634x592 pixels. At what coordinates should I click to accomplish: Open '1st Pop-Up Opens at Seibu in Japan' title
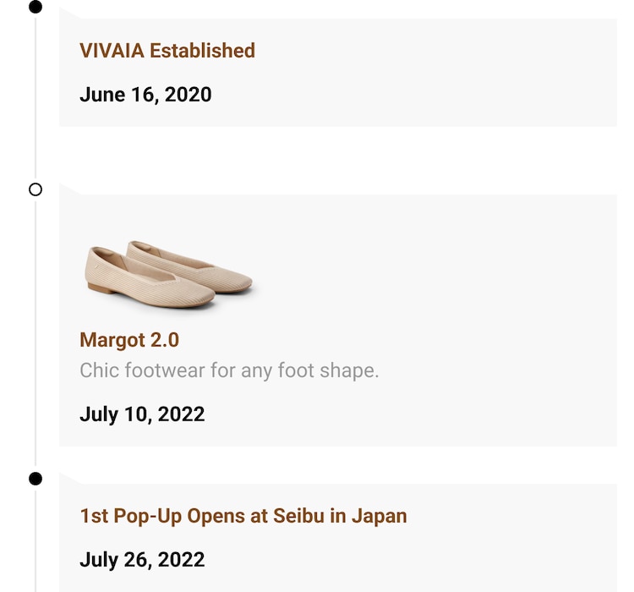(243, 516)
